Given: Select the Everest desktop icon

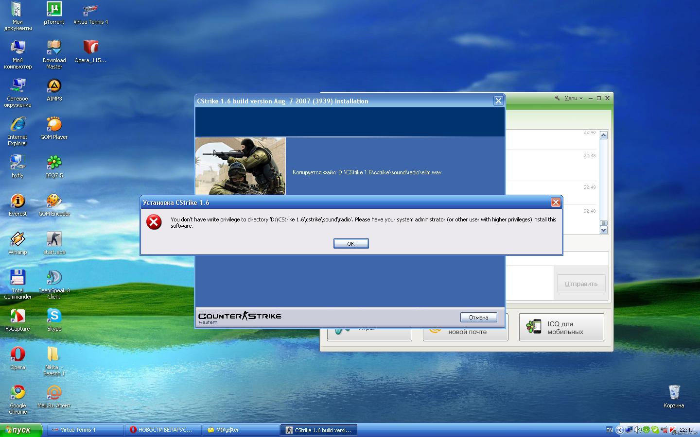Looking at the screenshot, I should (17, 205).
